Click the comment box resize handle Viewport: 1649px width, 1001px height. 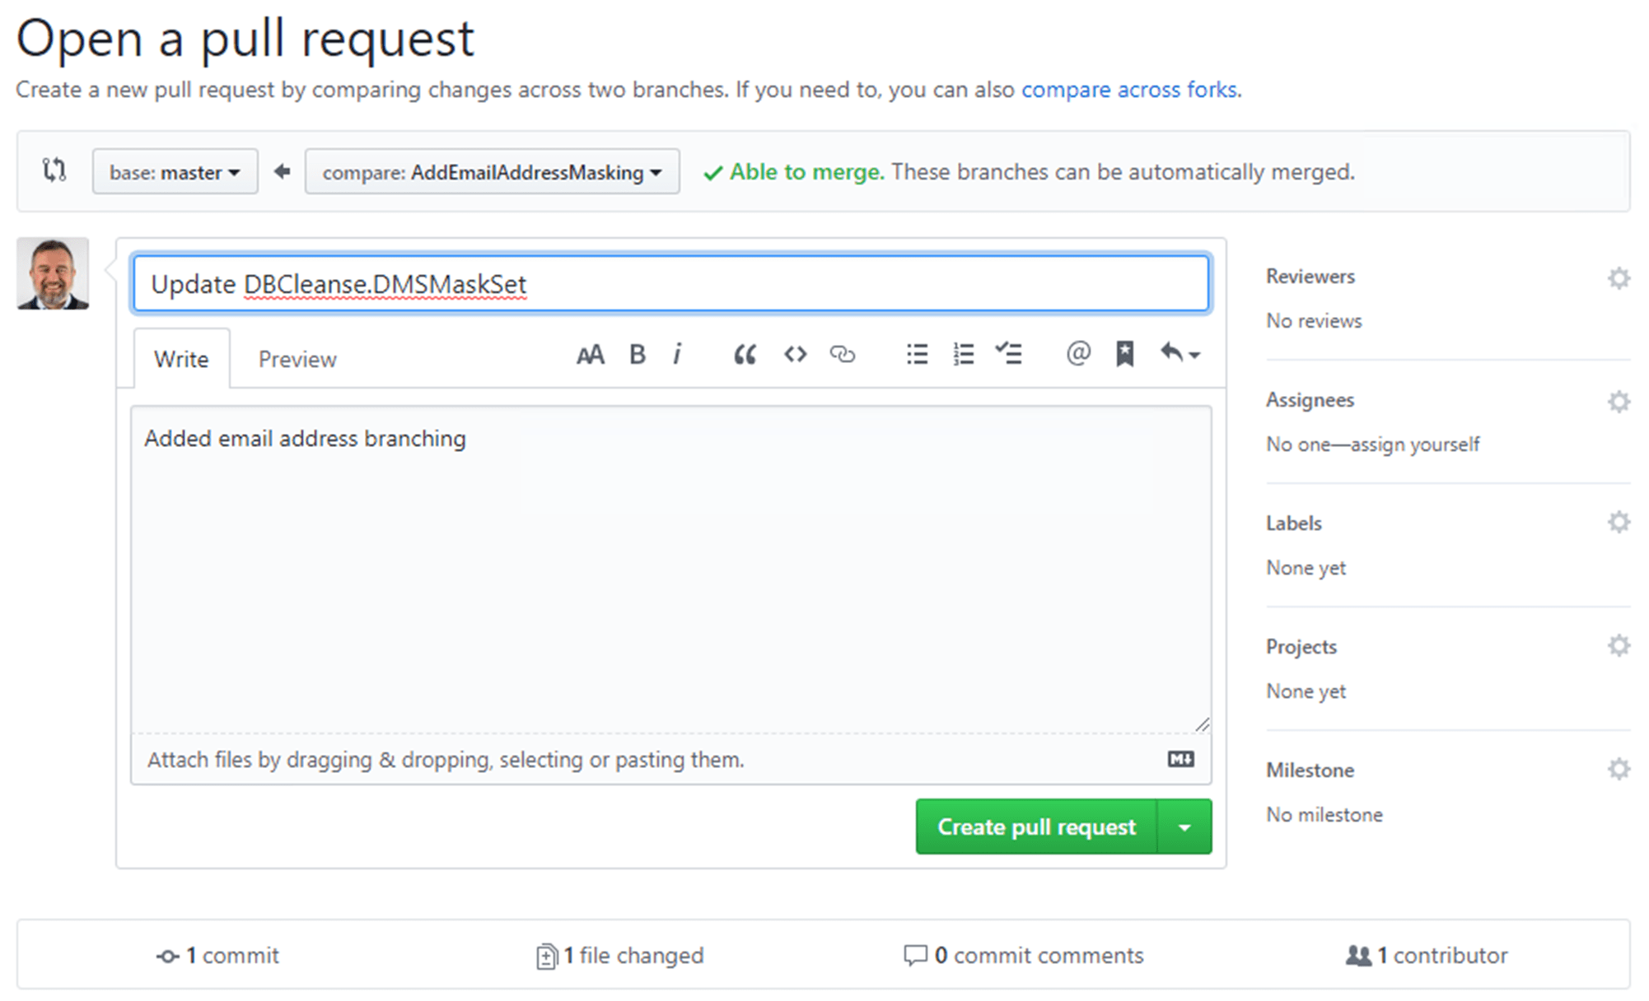point(1202,724)
